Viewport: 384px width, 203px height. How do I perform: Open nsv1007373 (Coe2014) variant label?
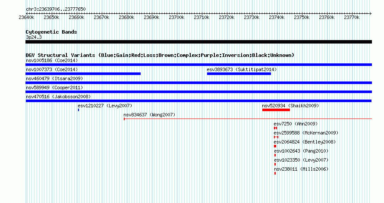click(x=52, y=69)
